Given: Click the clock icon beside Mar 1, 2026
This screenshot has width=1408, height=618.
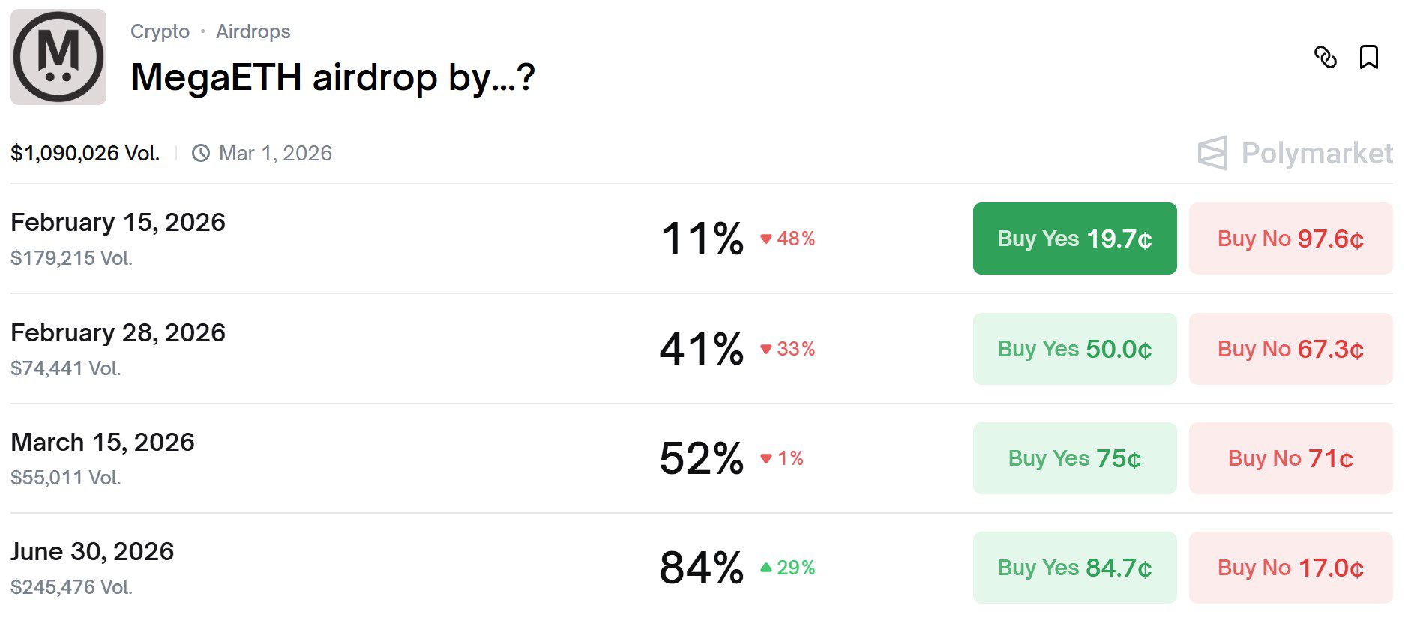Looking at the screenshot, I should [x=200, y=153].
